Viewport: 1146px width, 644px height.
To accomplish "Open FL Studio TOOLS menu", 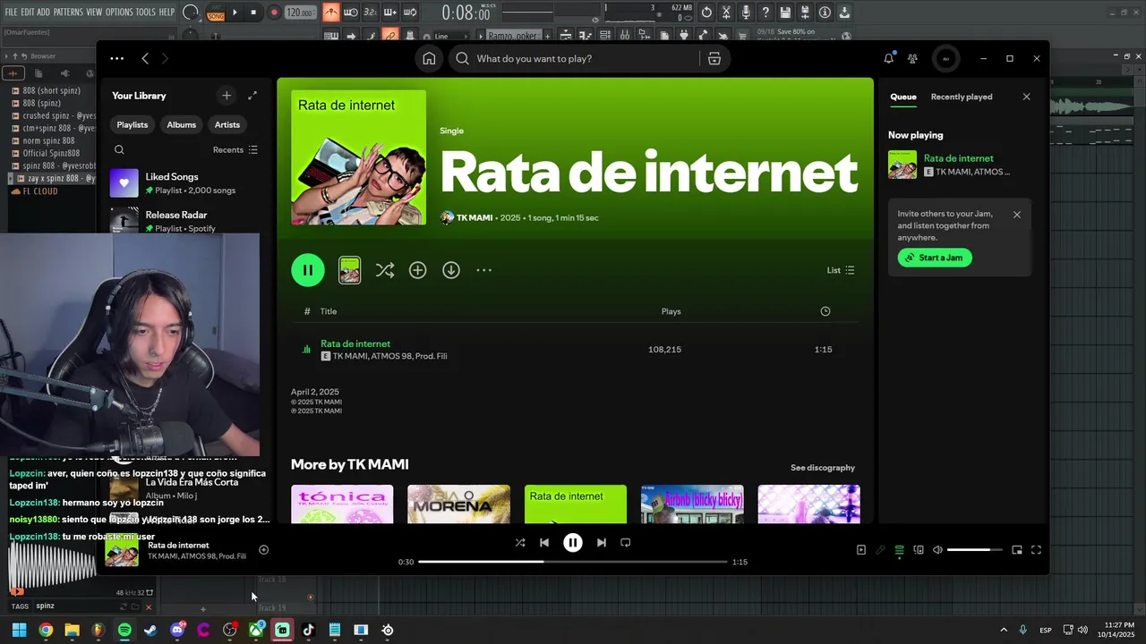I will (x=146, y=13).
